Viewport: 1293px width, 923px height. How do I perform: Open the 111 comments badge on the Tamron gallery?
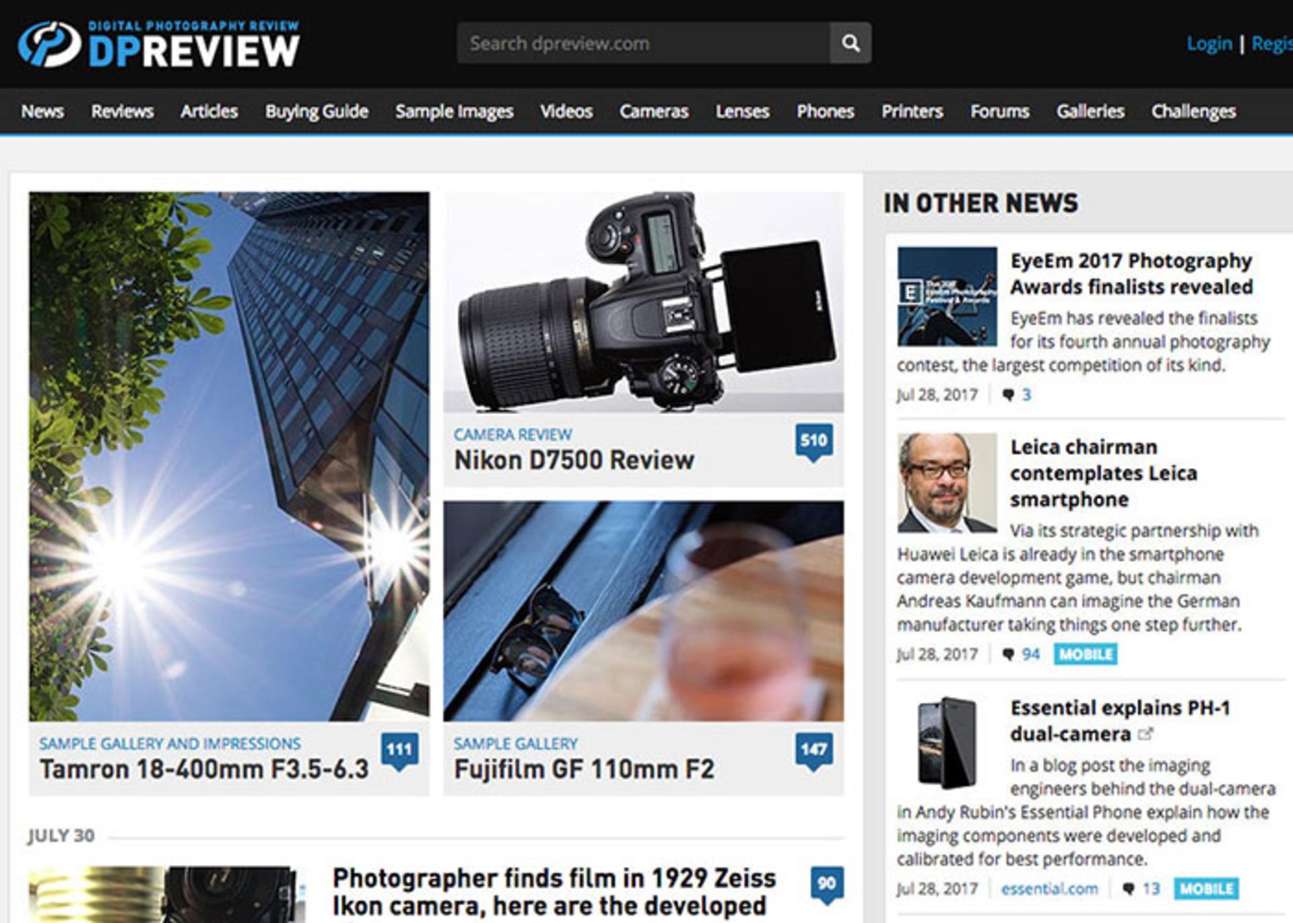coord(399,750)
